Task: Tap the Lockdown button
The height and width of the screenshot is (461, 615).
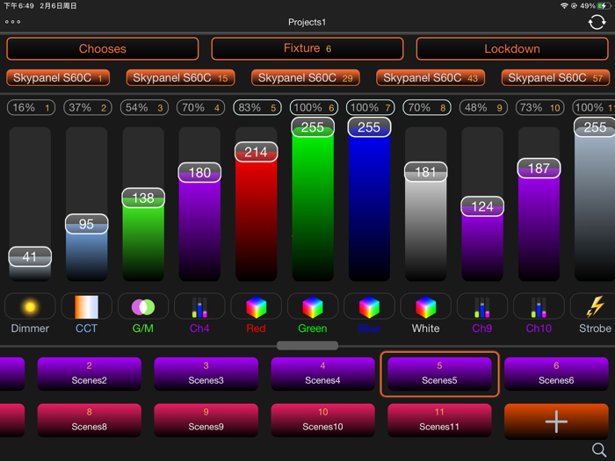Action: (512, 48)
